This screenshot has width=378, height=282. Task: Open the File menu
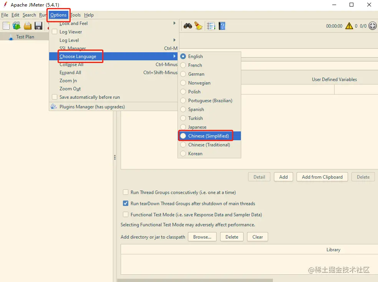pyautogui.click(x=5, y=15)
